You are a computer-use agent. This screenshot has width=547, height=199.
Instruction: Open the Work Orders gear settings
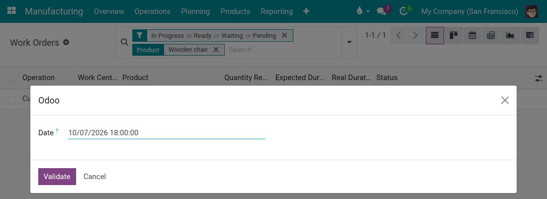click(x=66, y=42)
